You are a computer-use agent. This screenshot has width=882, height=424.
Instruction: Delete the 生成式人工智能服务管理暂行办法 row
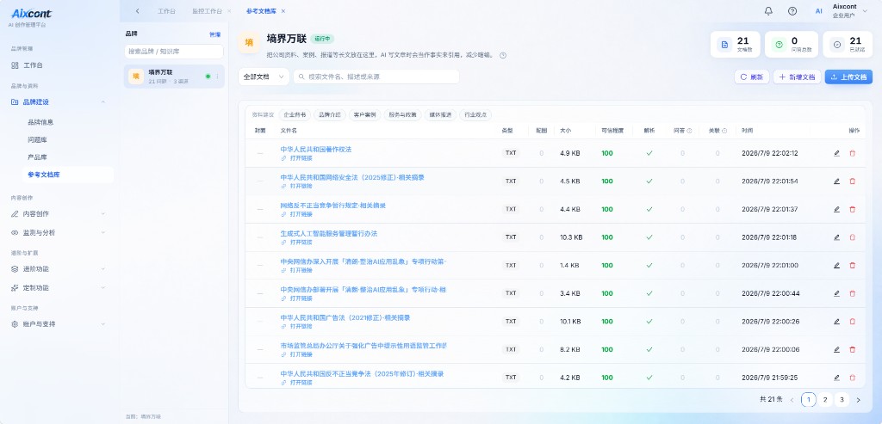852,237
